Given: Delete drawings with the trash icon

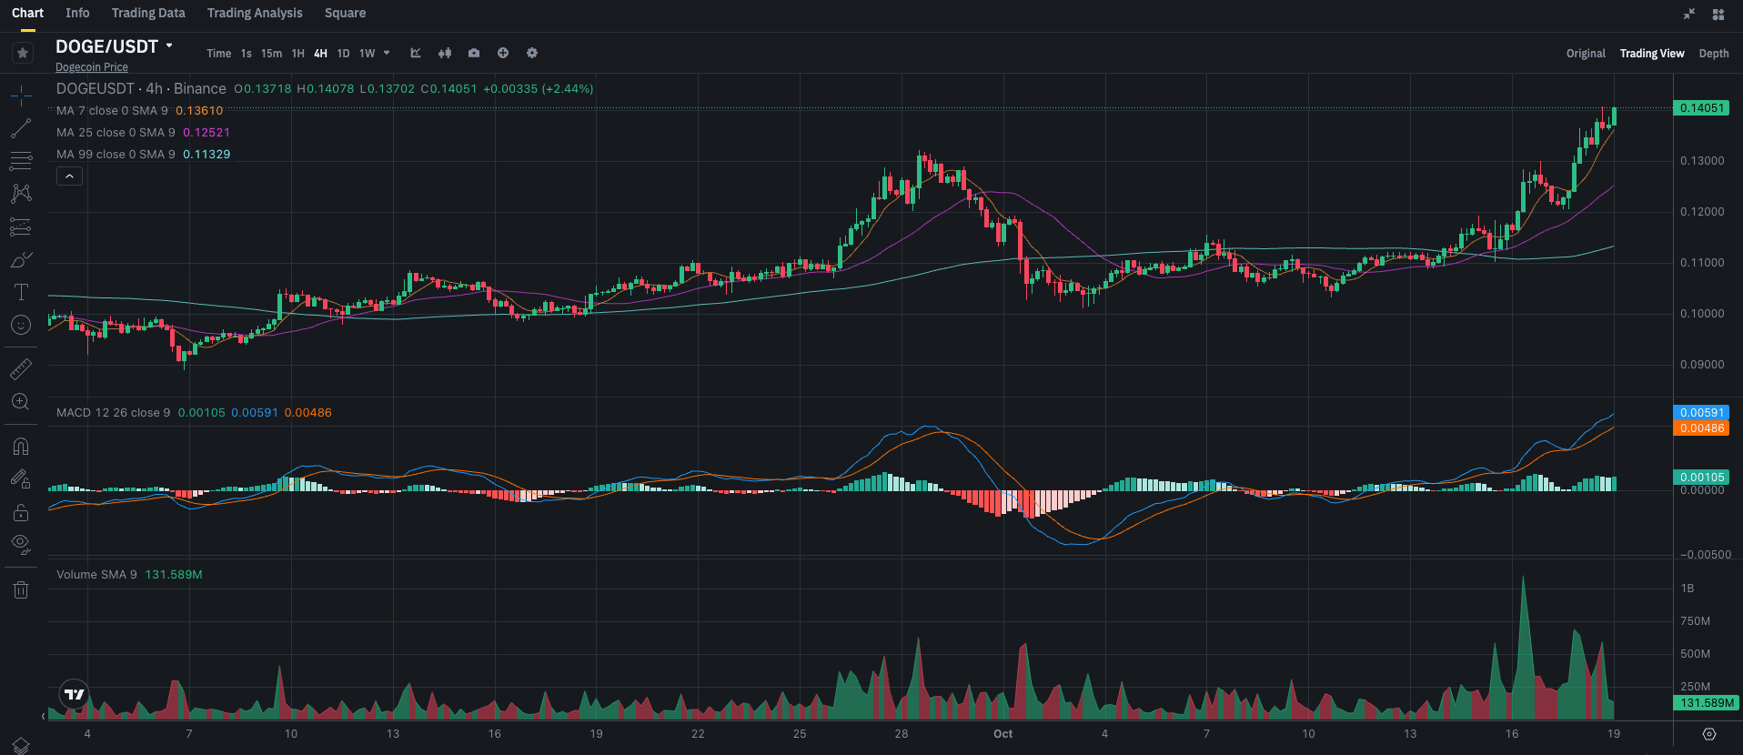Looking at the screenshot, I should tap(21, 590).
